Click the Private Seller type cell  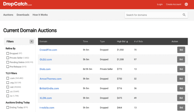[106, 69]
